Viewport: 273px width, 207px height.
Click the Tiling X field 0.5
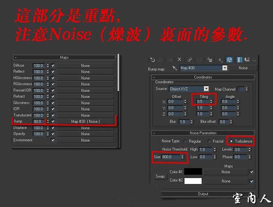pos(203,101)
